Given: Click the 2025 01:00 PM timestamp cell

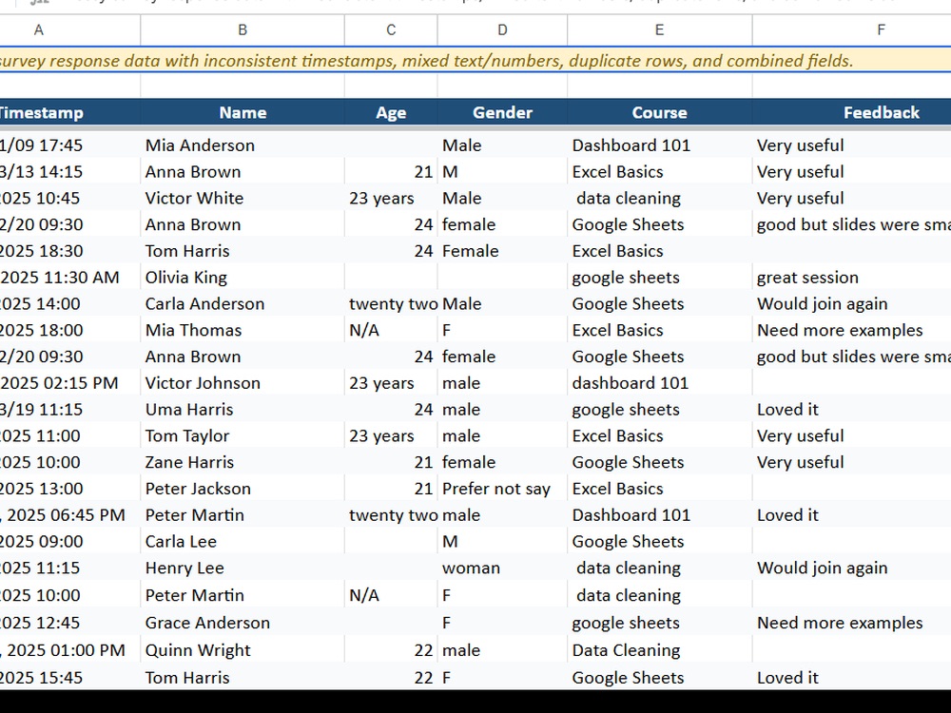Looking at the screenshot, I should (69, 650).
